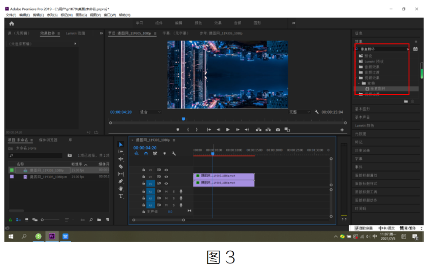Image resolution: width=429 pixels, height=269 pixels.
Task: Click timeline Add Marker icon
Action: [x=164, y=153]
